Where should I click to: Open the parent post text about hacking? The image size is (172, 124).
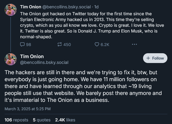point(92,25)
